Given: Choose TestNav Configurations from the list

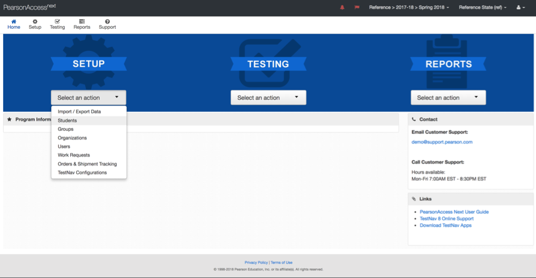Looking at the screenshot, I should pos(82,173).
